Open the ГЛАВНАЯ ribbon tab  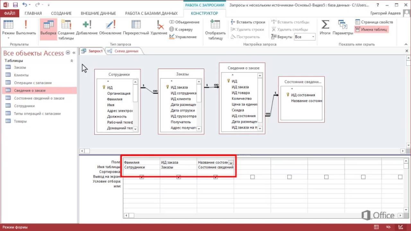coord(33,13)
